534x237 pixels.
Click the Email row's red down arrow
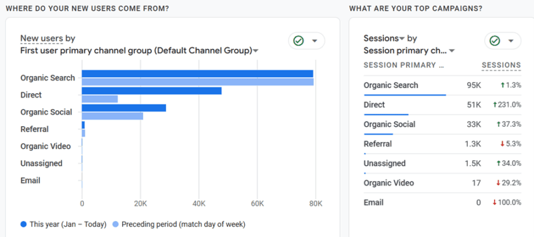pos(495,203)
